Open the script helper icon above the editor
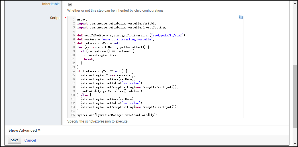Image resolution: width=298 pixels, height=147 pixels. click(241, 17)
